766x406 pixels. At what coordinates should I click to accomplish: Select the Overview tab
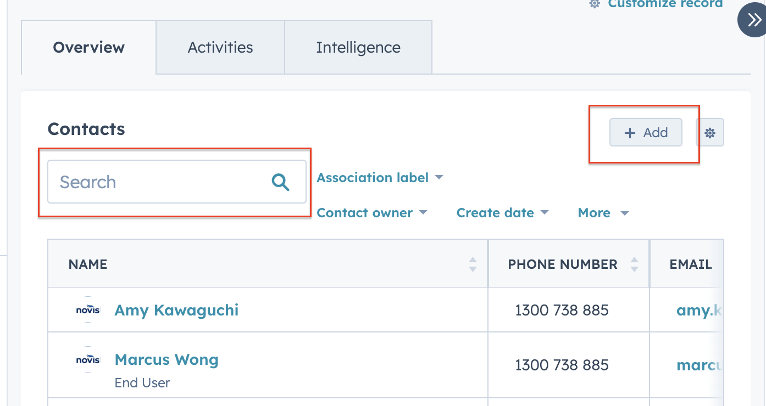click(89, 47)
